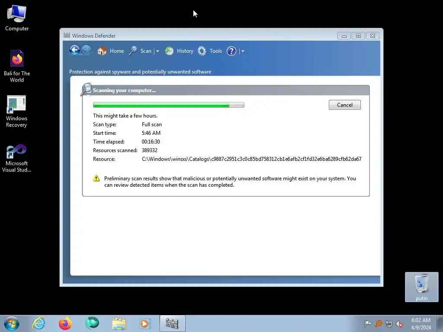Expand the Scan options dropdown arrow
This screenshot has height=332, width=443.
[157, 51]
